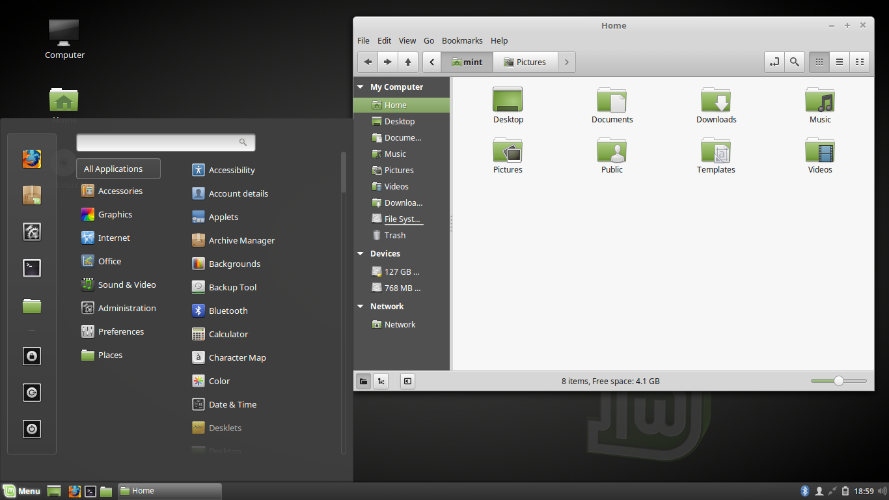Screen dimensions: 889x500
Task: Show treeview in the sidebar
Action: [x=381, y=381]
